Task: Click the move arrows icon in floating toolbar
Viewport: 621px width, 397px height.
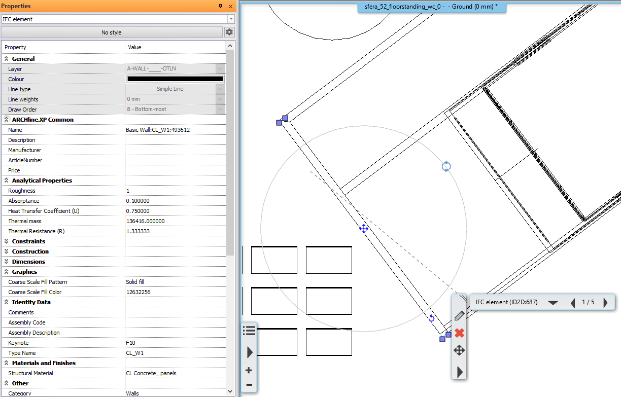Action: (x=459, y=350)
